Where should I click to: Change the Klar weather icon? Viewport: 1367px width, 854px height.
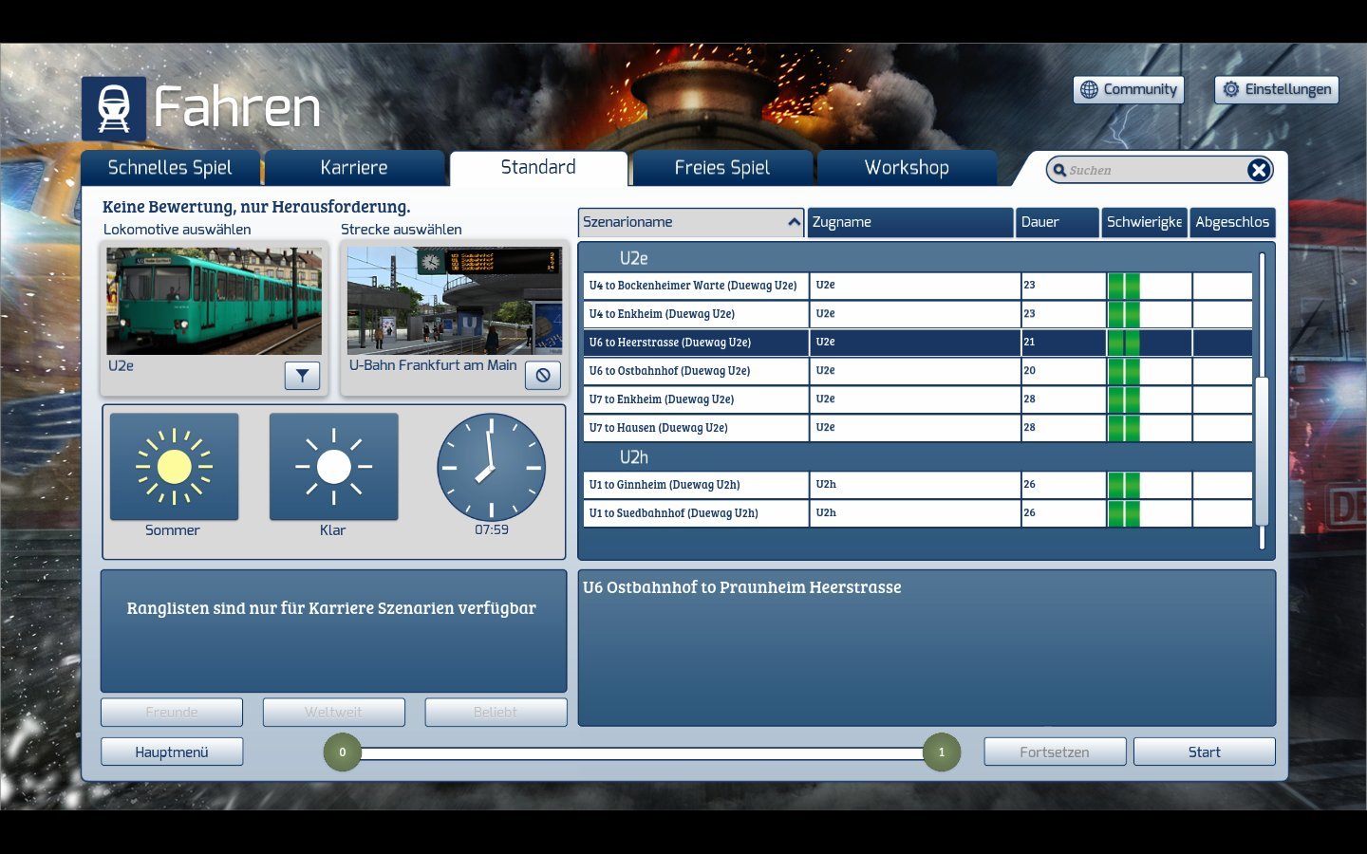333,467
